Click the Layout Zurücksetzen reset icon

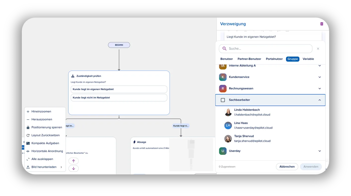pyautogui.click(x=28, y=135)
